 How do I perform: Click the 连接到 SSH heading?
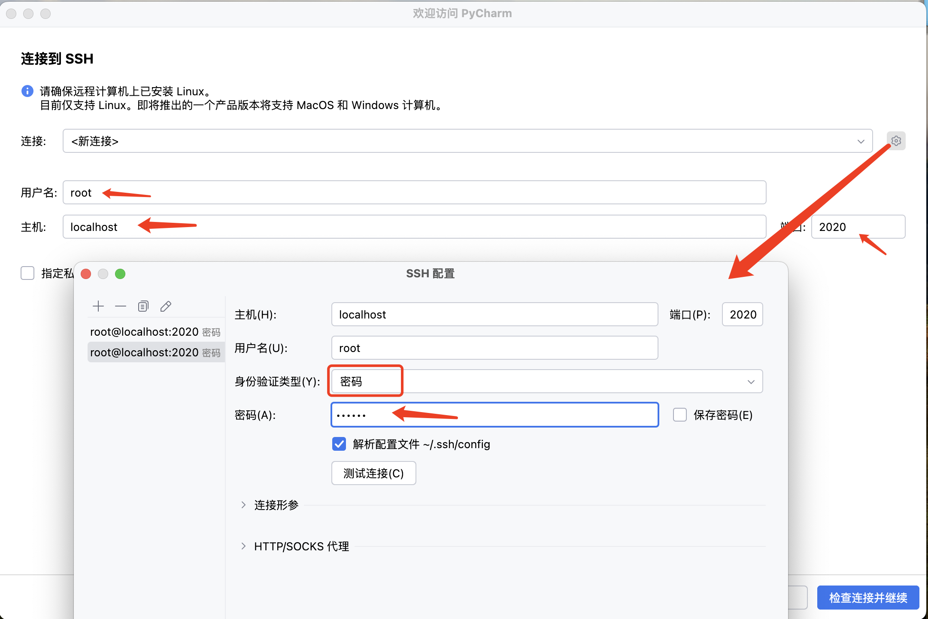57,59
